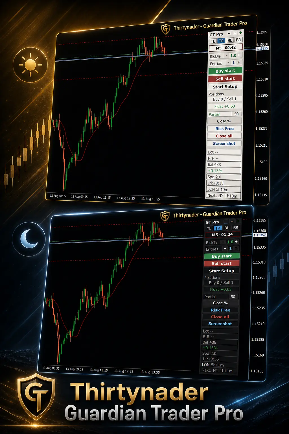289x434 pixels.
Task: Click Buy 0 / Sell 1 in light panel
Action: coord(225,99)
